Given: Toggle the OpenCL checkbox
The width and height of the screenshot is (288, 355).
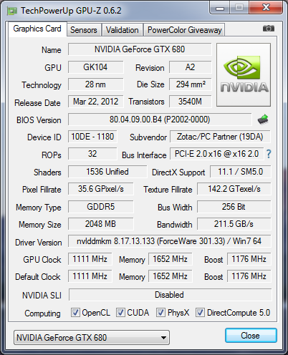Looking at the screenshot, I should click(75, 312).
